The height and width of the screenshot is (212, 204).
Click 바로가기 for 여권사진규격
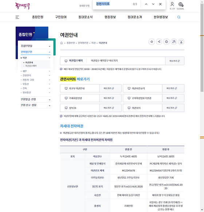coord(173,88)
